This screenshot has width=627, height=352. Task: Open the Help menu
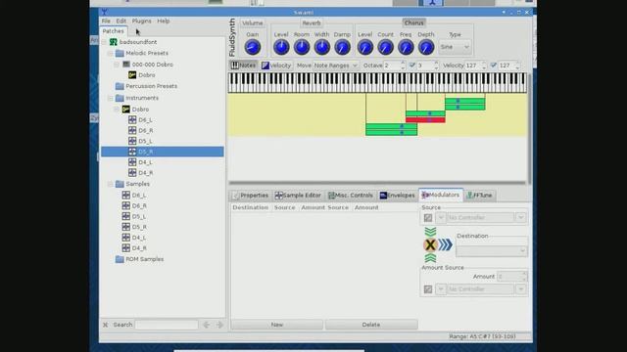[164, 21]
